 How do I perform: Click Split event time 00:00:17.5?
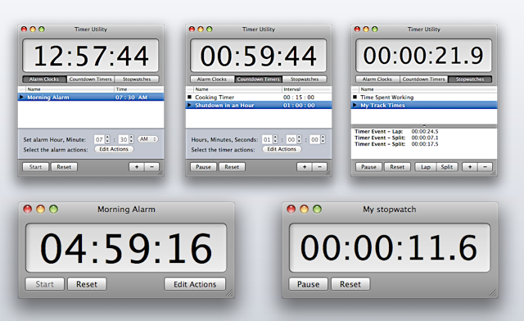tap(425, 144)
